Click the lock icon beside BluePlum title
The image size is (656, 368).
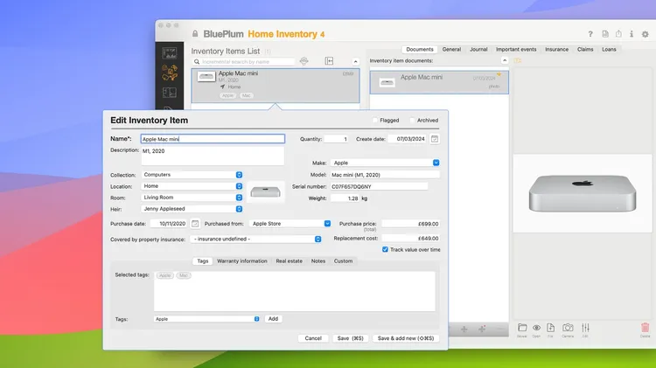tap(195, 34)
